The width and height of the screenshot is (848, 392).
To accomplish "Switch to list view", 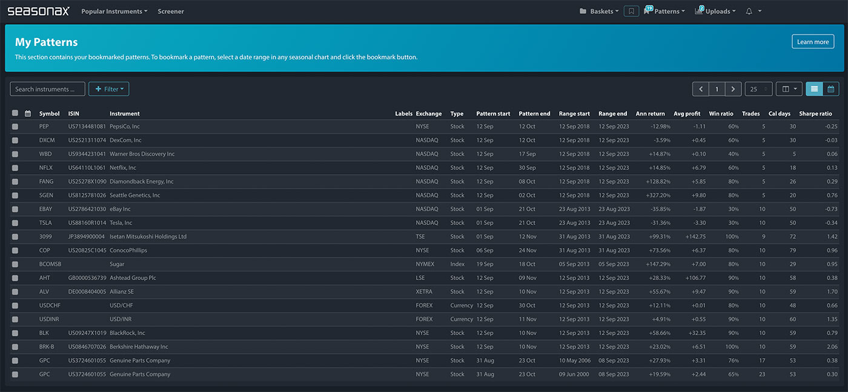I will [x=813, y=89].
